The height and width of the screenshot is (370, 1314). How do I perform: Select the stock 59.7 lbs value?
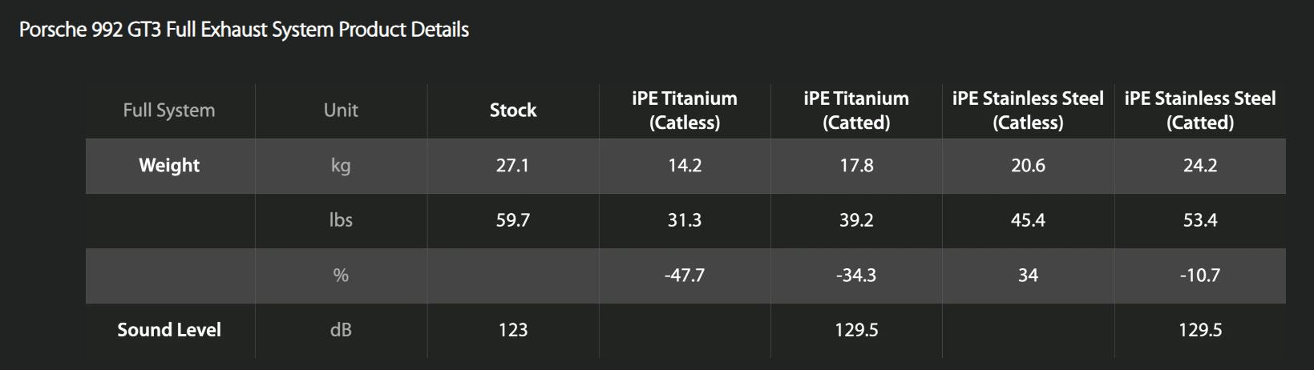(513, 220)
